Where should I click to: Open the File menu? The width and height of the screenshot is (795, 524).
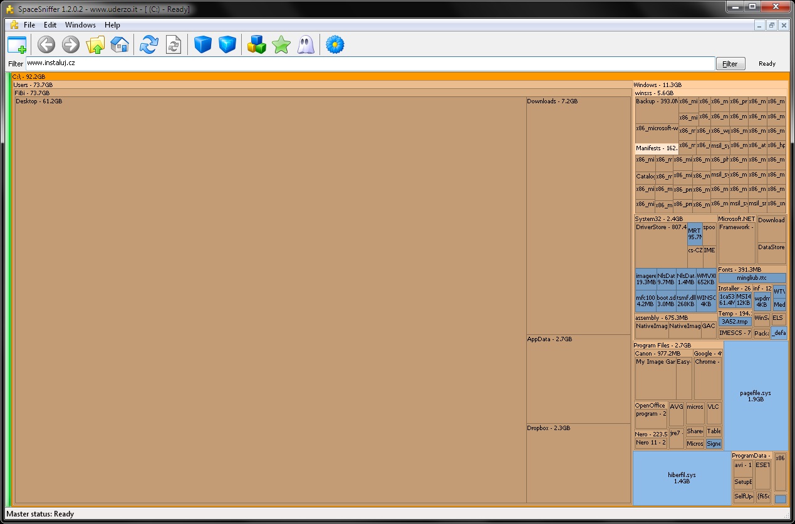click(29, 25)
